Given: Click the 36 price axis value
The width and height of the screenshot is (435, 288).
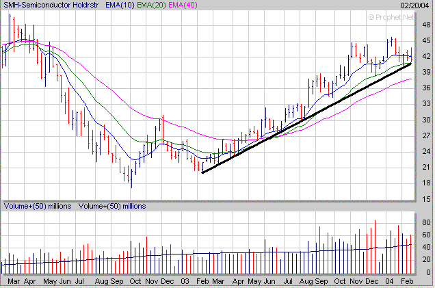Looking at the screenshot, I should pos(426,88).
